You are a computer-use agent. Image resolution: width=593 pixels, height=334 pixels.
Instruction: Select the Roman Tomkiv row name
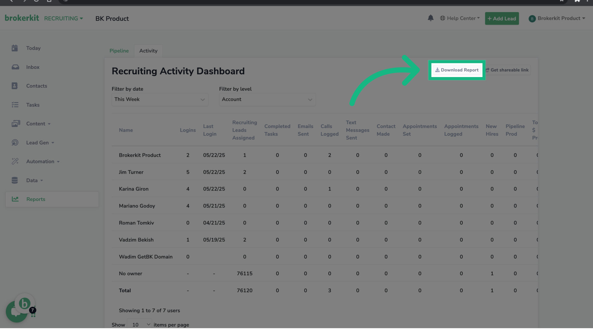click(137, 223)
